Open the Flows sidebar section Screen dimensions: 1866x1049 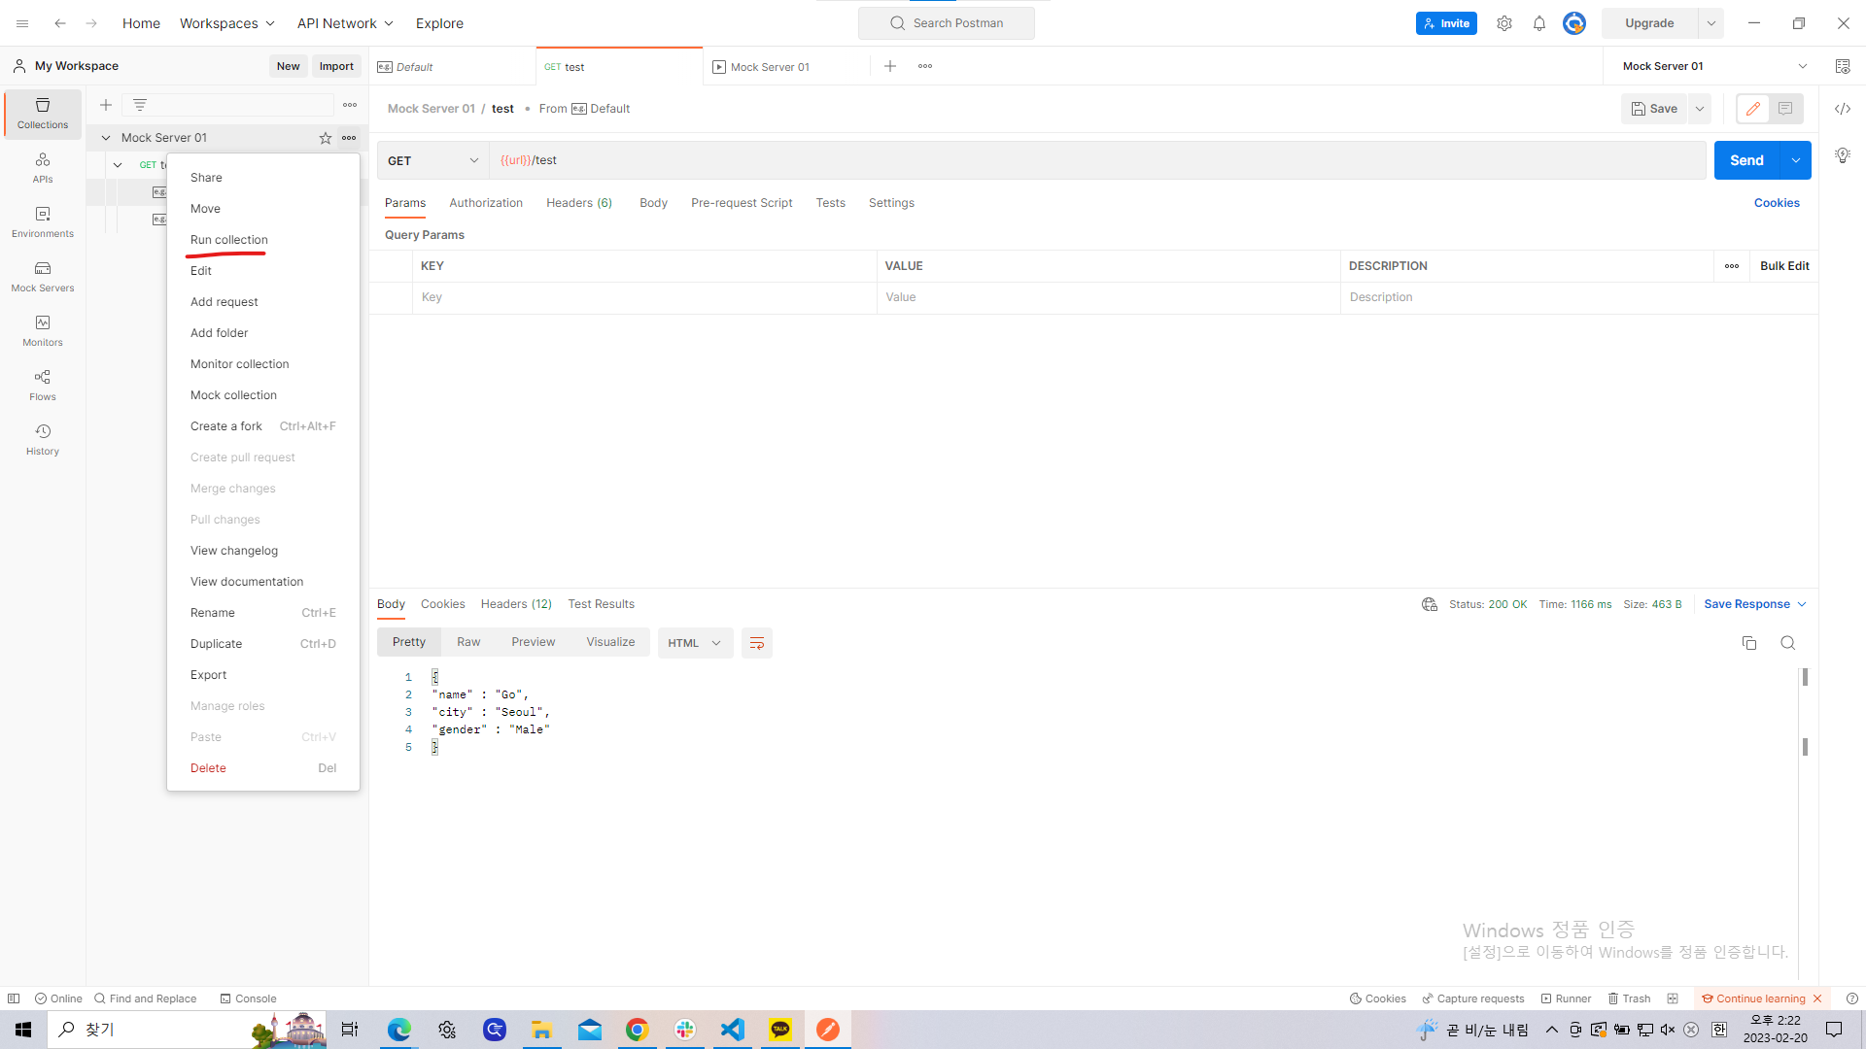[43, 385]
